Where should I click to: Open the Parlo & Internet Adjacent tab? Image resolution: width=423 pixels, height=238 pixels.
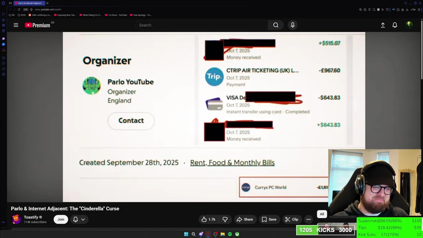(29, 3)
